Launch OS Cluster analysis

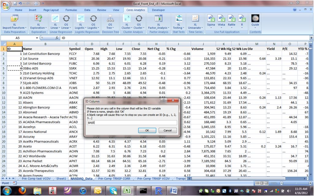point(139,22)
